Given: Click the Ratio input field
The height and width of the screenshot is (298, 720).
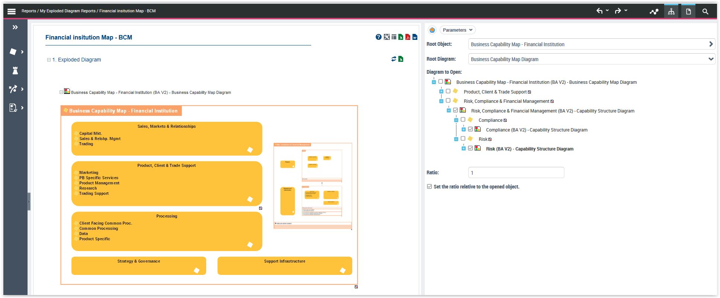Looking at the screenshot, I should pyautogui.click(x=516, y=172).
